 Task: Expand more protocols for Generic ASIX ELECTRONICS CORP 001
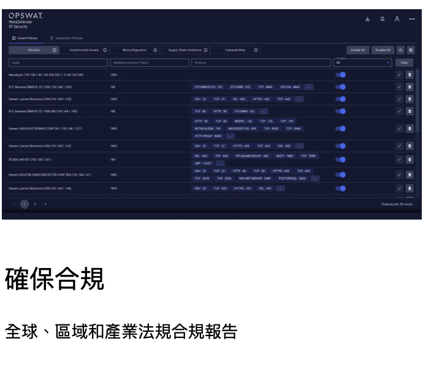230,136
